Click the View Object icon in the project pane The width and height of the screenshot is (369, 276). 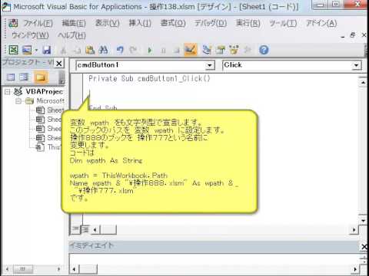[24, 77]
